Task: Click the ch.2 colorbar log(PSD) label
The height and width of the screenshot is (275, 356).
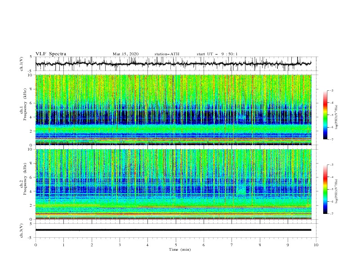Action: click(x=337, y=191)
